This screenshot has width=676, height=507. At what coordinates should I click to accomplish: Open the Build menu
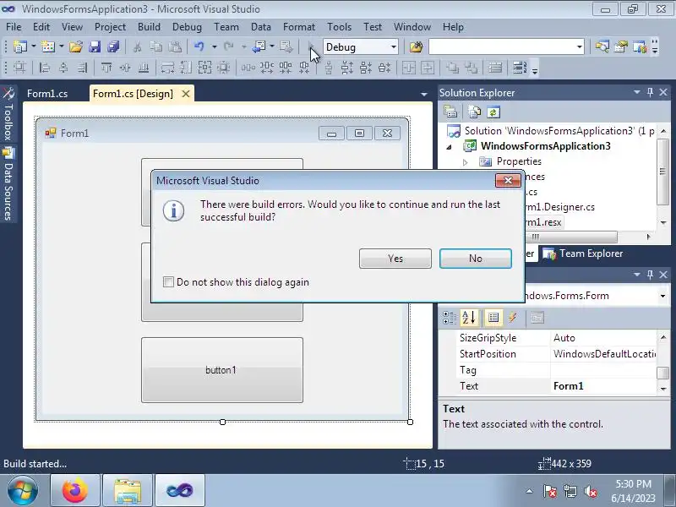(x=149, y=27)
